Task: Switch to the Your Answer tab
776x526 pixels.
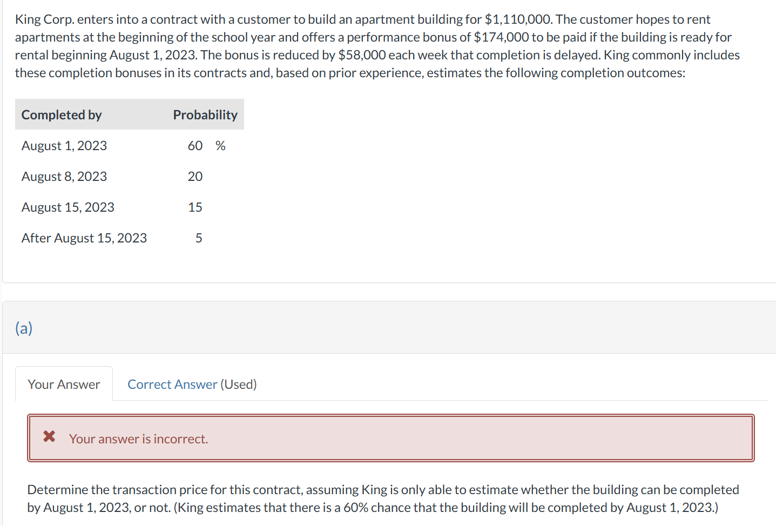Action: pos(64,383)
